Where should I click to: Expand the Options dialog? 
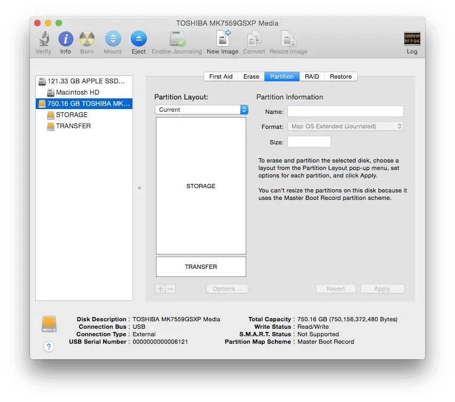point(227,288)
